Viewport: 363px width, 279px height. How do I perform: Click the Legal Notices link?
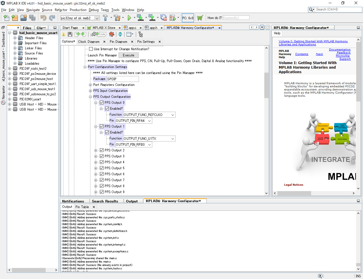294,185
